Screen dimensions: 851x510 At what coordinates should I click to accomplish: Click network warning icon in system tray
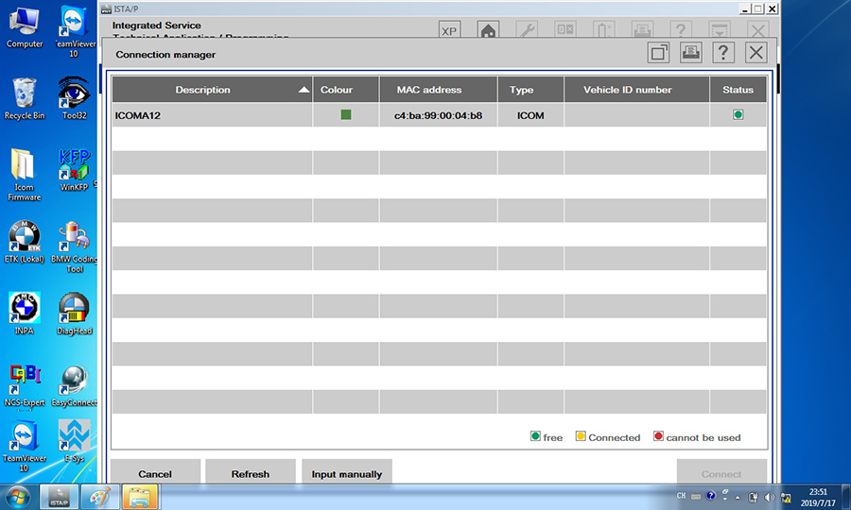point(786,497)
